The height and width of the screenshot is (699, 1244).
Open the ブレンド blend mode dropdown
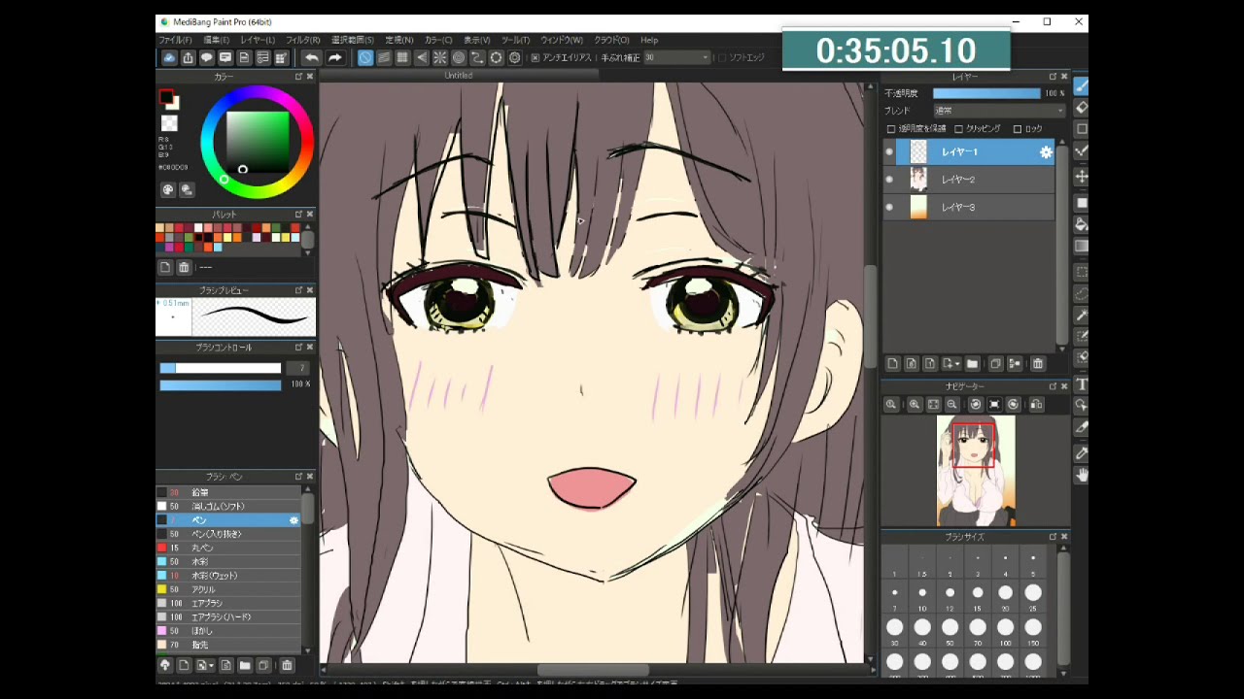(x=998, y=111)
